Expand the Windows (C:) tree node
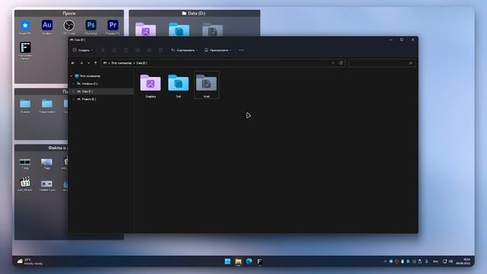Screen dimensions: 487x274 point(74,84)
